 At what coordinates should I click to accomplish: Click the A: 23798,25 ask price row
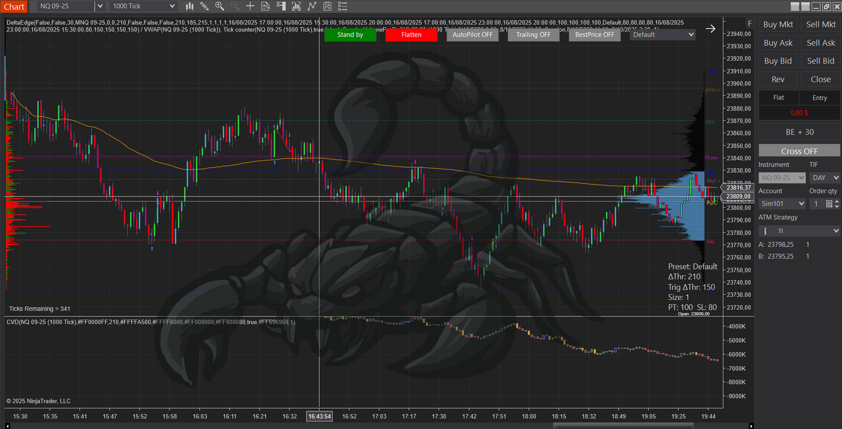(784, 244)
